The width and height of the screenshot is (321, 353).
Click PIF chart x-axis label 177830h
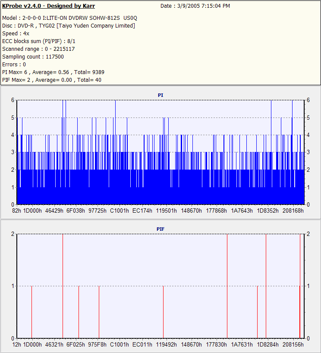[217, 345]
